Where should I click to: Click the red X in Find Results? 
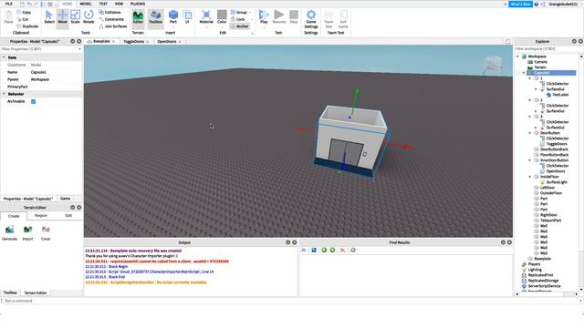pyautogui.click(x=342, y=251)
